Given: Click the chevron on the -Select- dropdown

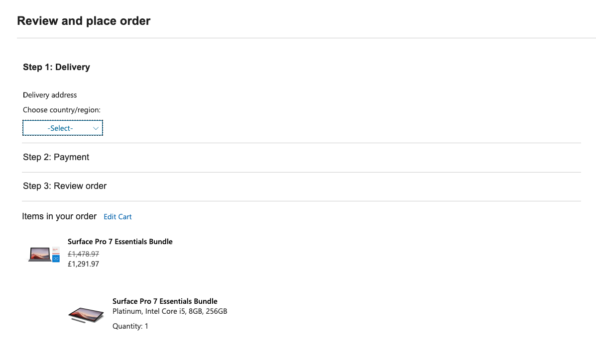Looking at the screenshot, I should pos(96,128).
